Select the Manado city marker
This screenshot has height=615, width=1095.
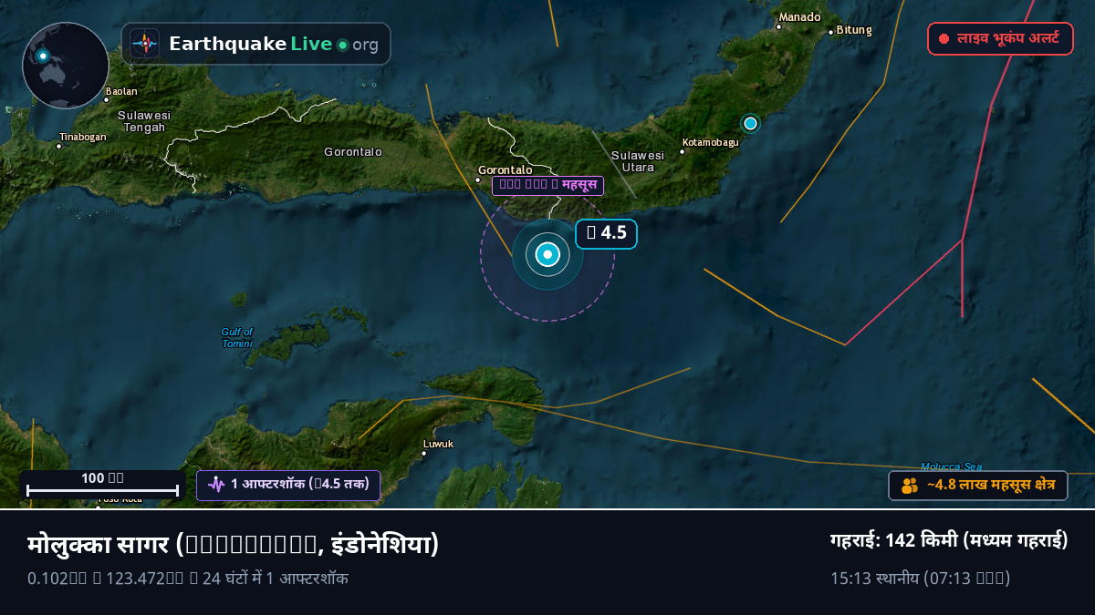pos(778,26)
